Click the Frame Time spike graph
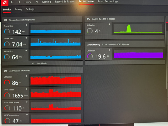 pyautogui.click(x=55, y=42)
